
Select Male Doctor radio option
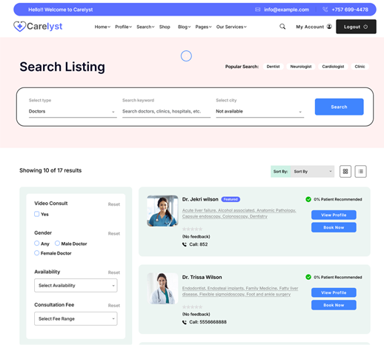point(57,244)
